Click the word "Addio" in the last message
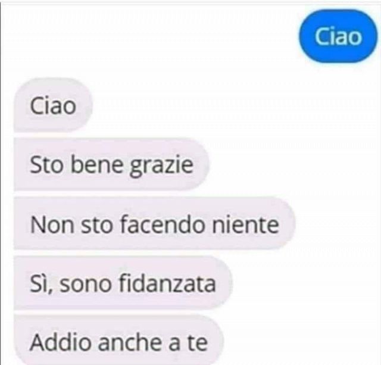Viewport: 381px width, 365px height. [x=60, y=341]
